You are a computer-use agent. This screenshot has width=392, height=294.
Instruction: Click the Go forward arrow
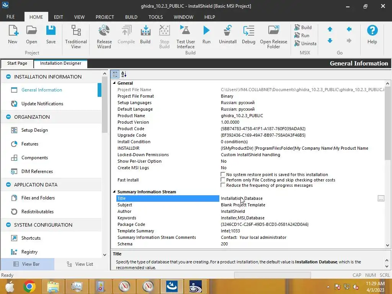349,41
